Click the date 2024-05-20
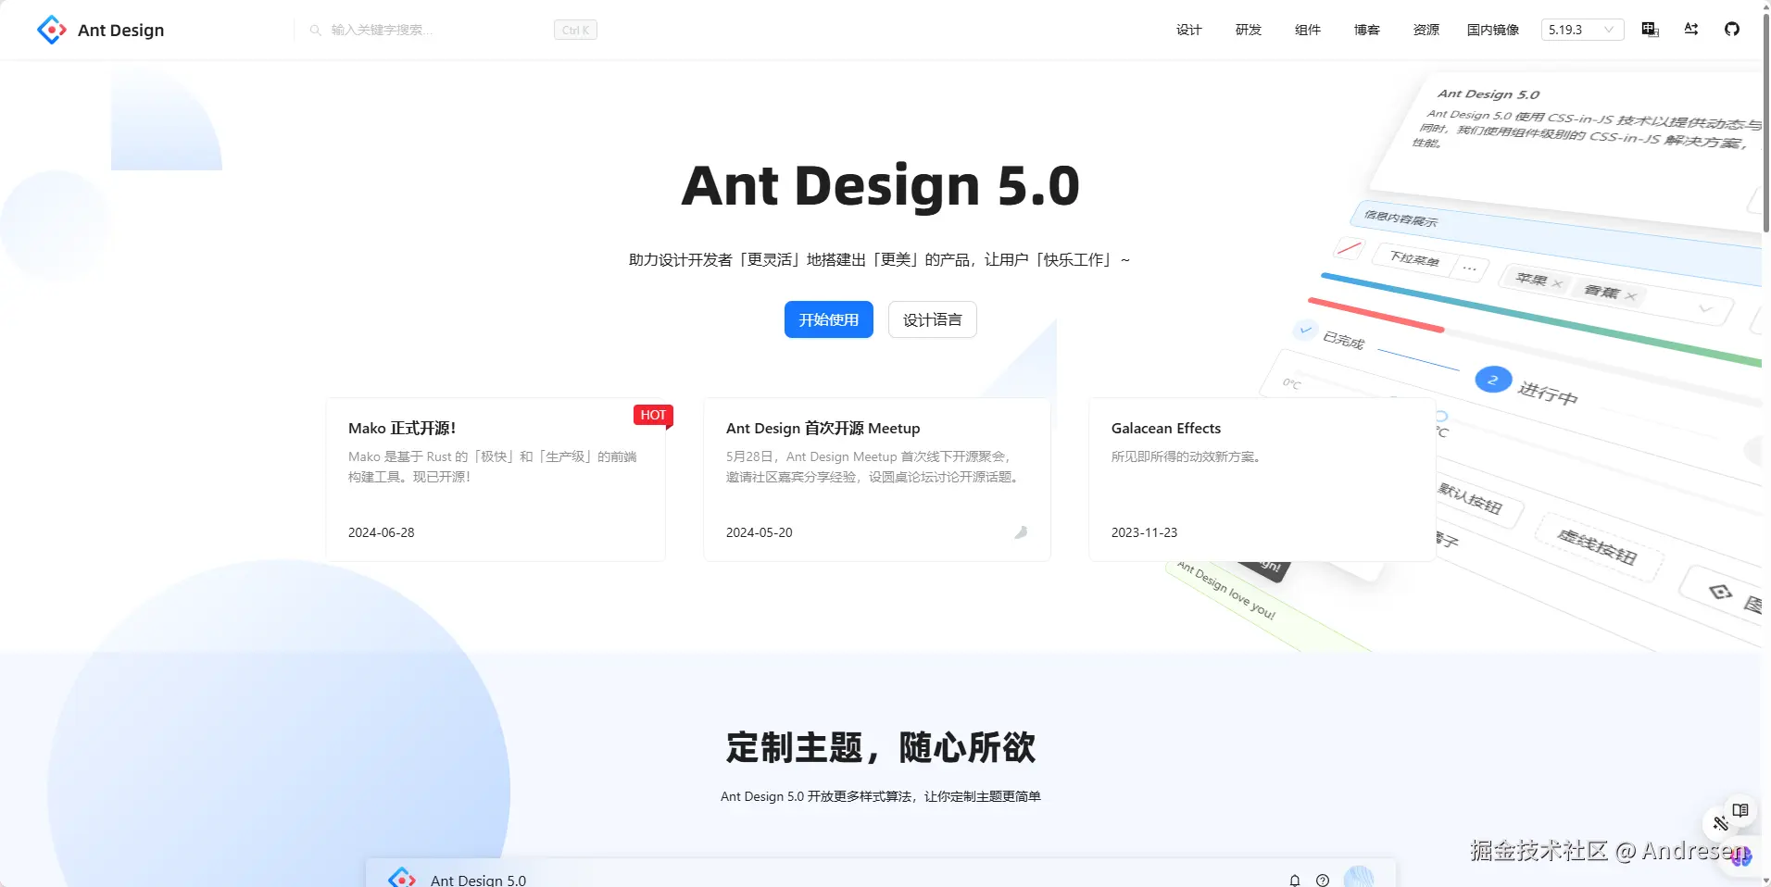 [759, 532]
